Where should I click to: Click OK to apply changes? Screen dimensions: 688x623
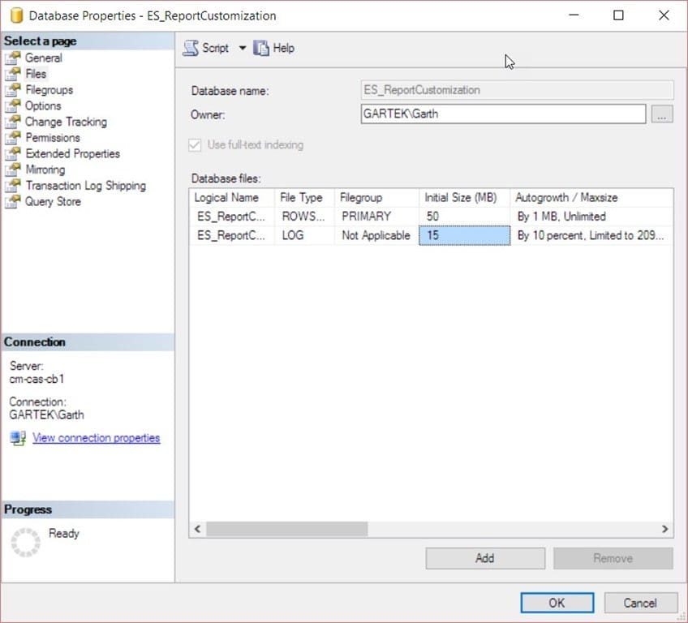click(557, 603)
